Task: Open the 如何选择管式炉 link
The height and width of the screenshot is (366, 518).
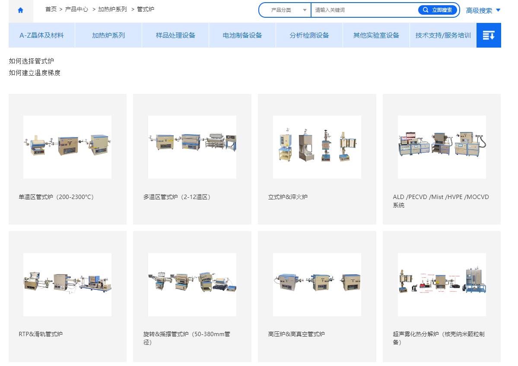Action: (x=32, y=61)
